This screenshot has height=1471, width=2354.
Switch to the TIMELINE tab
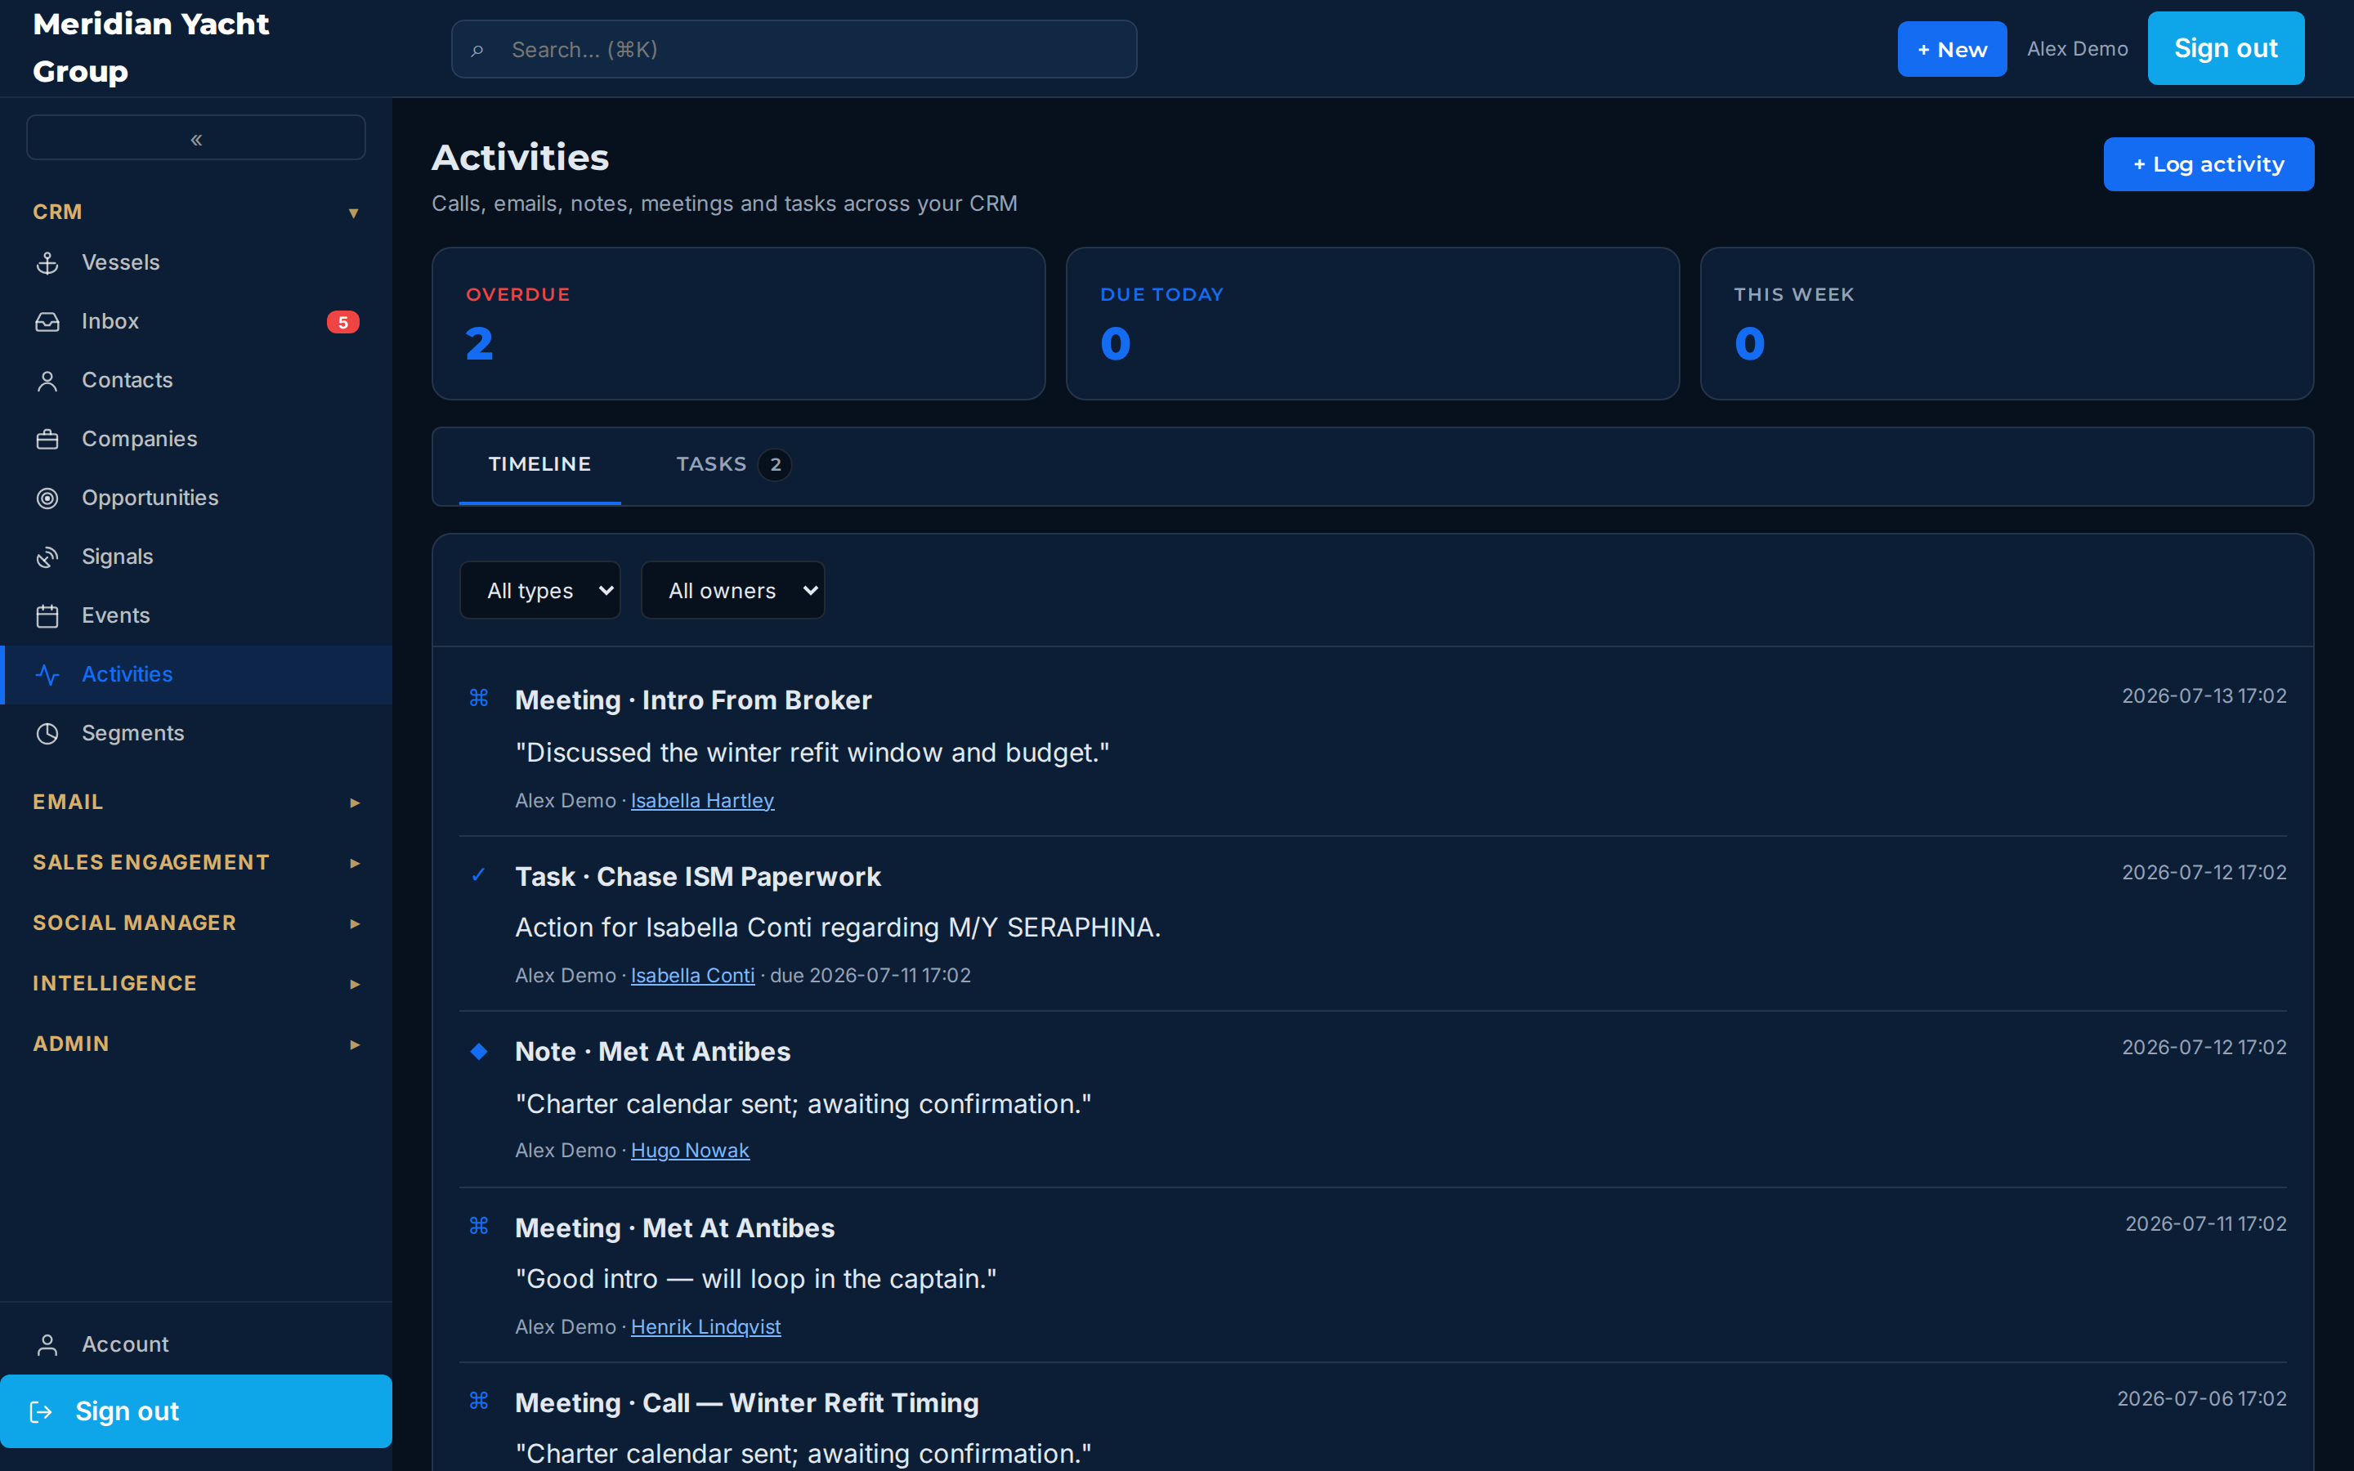(539, 464)
